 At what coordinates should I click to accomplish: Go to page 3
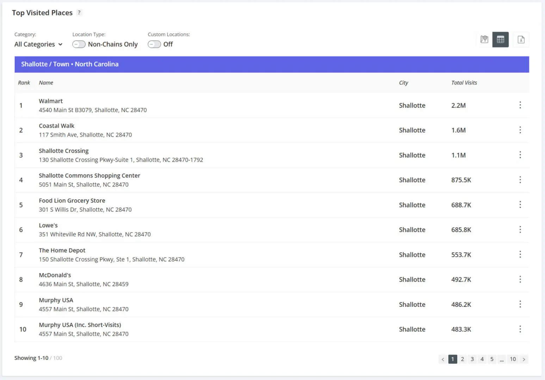pos(472,359)
